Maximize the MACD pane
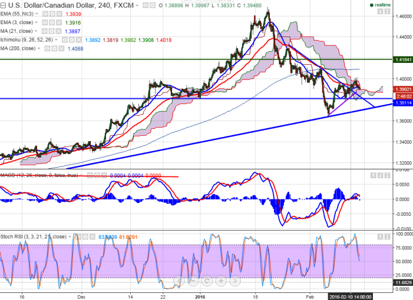The height and width of the screenshot is (300, 413). 387,175
